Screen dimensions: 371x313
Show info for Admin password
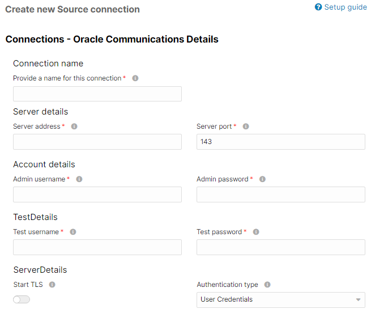tap(262, 179)
